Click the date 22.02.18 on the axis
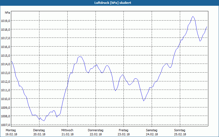219x137 pixels. (x=96, y=134)
